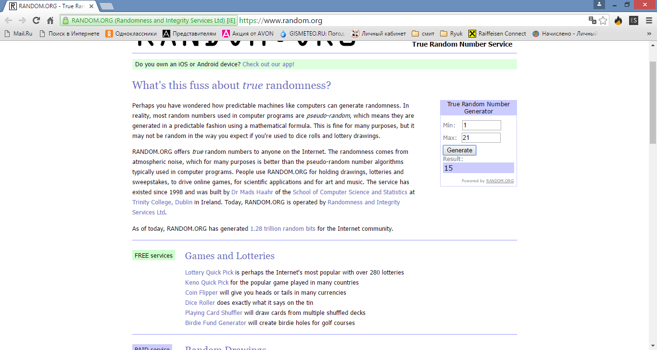Open the Chrome hamburger menu
Screen dimensions: 657x350
(649, 21)
